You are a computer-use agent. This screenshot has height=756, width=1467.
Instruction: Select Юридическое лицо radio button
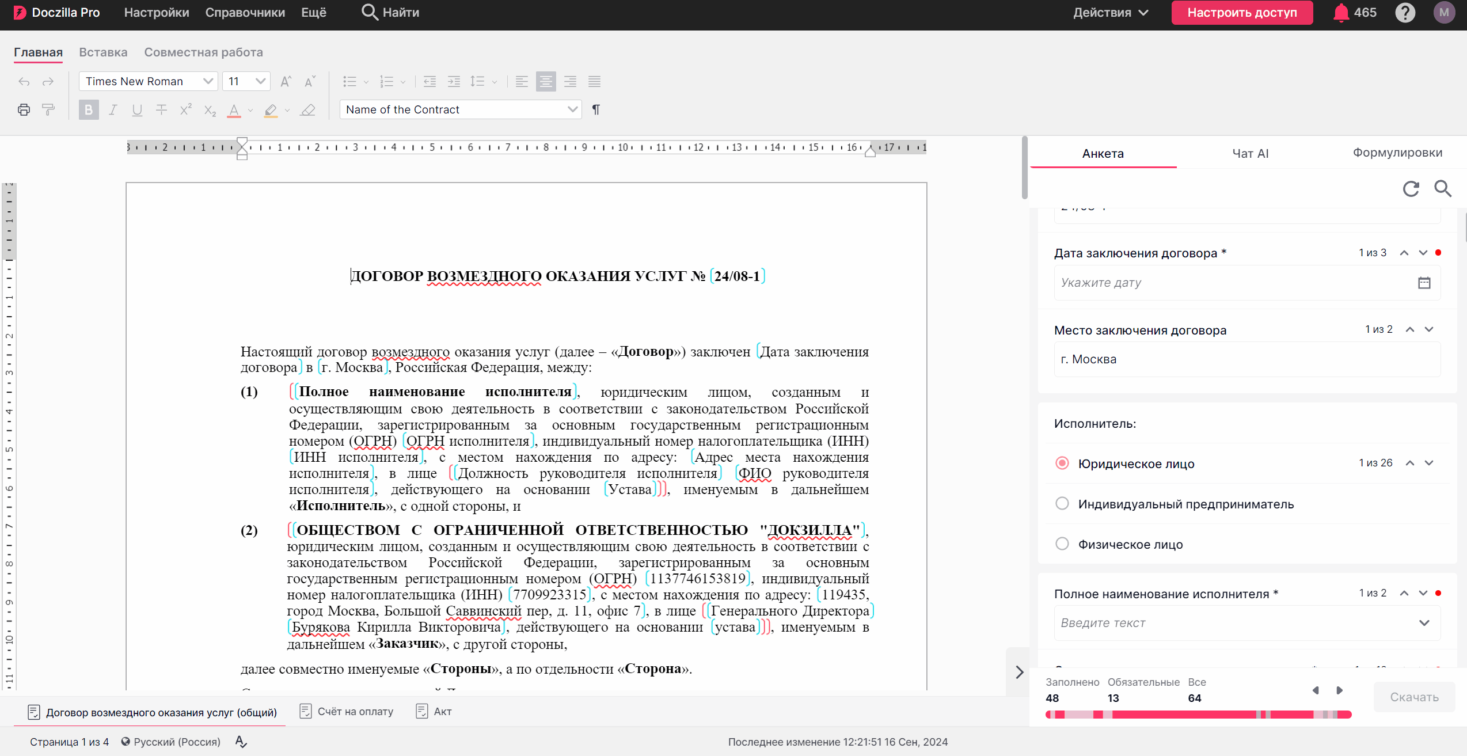pyautogui.click(x=1062, y=464)
